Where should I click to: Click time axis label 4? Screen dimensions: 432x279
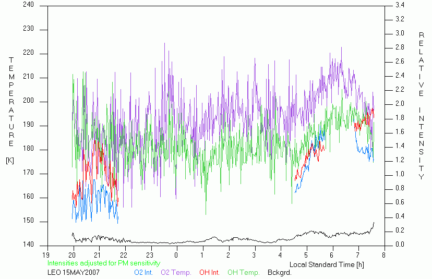pyautogui.click(x=280, y=255)
